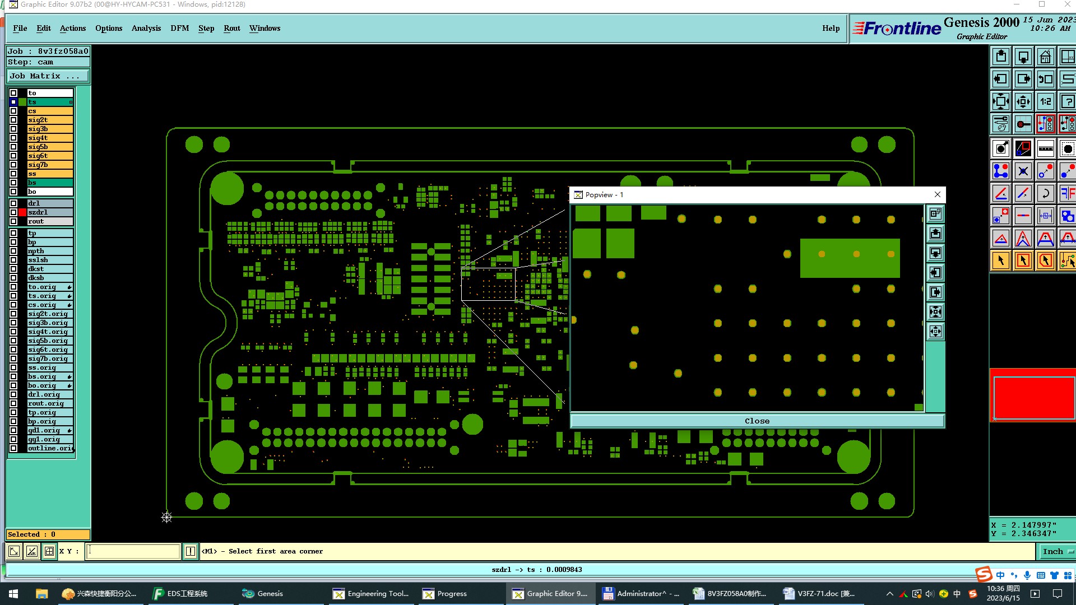Toggle the display checkbox for layer drl
The width and height of the screenshot is (1076, 605).
pos(13,203)
